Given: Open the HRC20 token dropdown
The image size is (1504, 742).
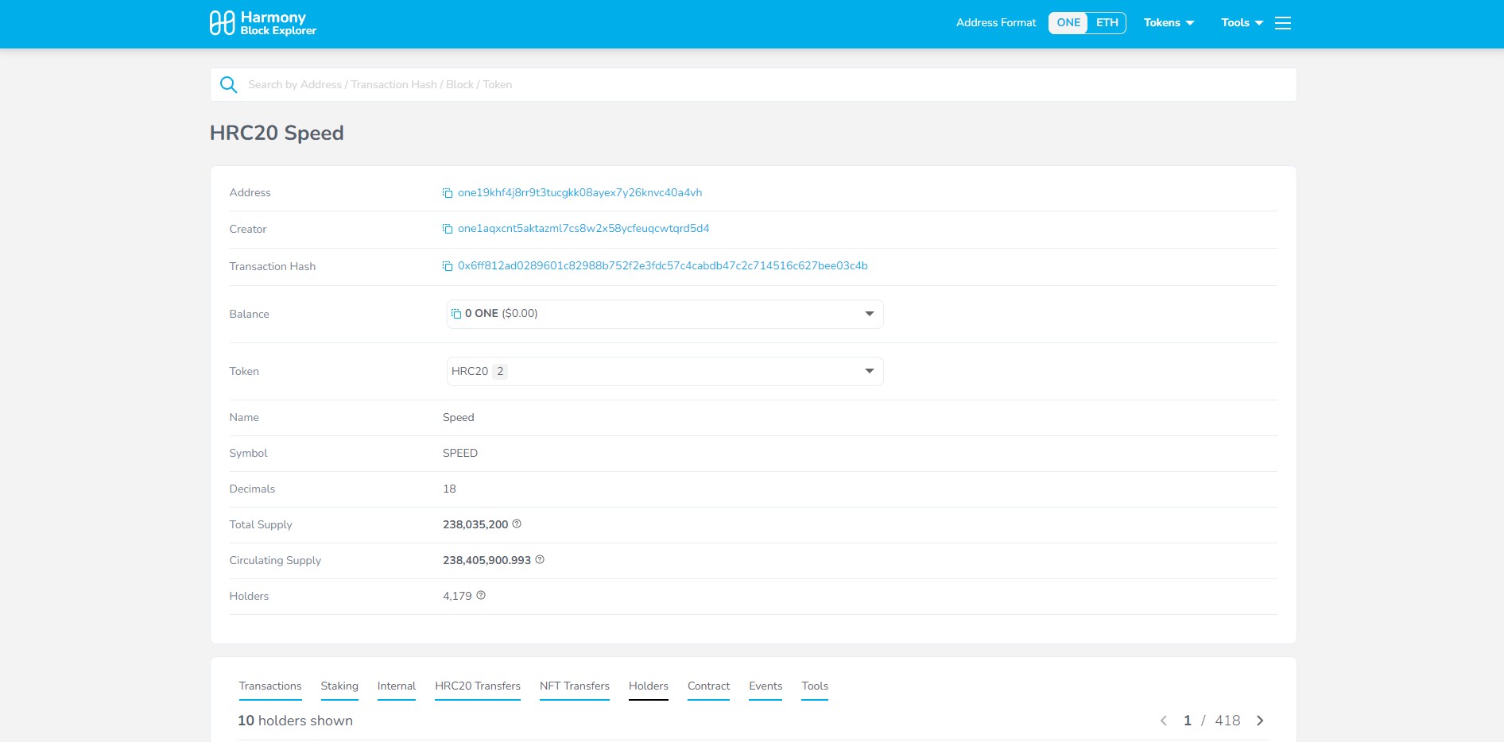Looking at the screenshot, I should pyautogui.click(x=665, y=371).
